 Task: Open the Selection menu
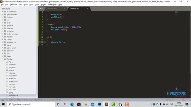click(13, 5)
